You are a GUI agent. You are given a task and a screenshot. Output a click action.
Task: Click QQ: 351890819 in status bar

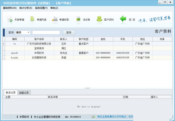(73, 117)
